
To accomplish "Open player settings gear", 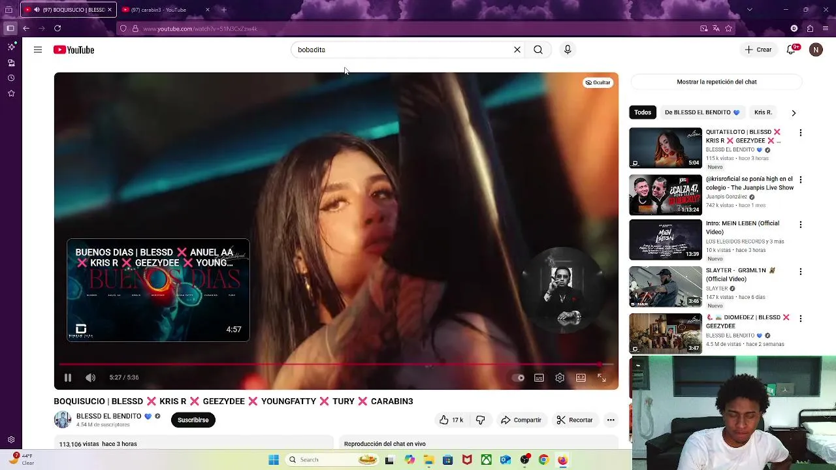I will (560, 377).
